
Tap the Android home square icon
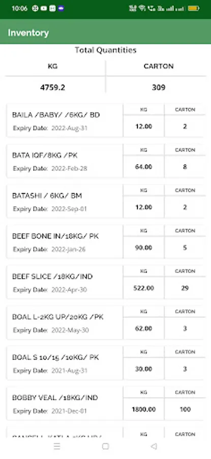pyautogui.click(x=105, y=446)
